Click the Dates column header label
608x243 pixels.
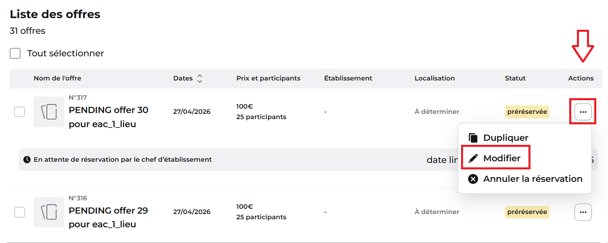(183, 78)
